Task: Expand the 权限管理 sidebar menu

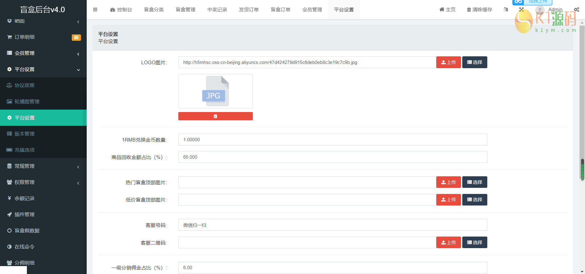Action: click(x=43, y=182)
